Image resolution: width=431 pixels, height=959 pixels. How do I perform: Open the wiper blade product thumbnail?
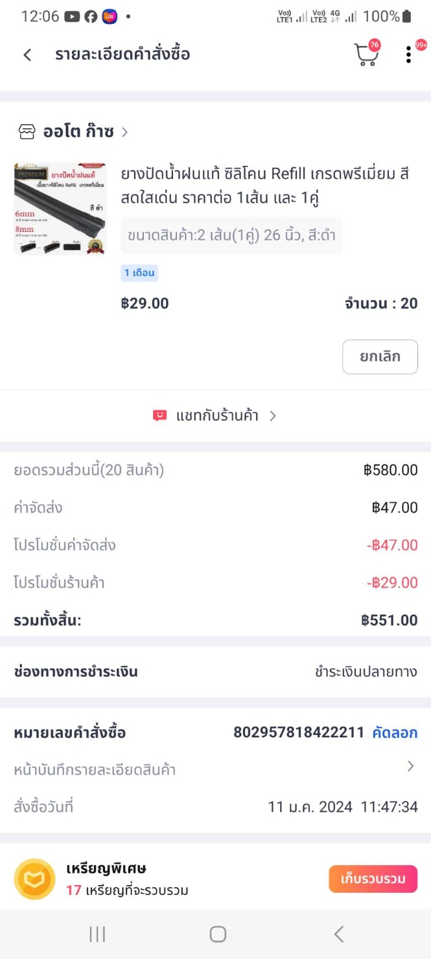(60, 209)
